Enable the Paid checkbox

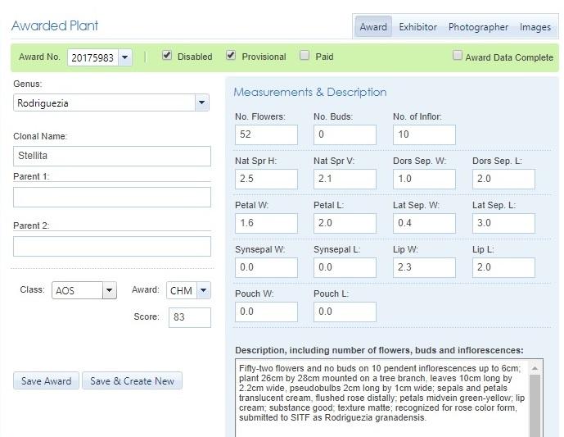305,56
